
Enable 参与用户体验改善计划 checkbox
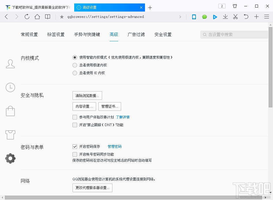click(x=75, y=117)
